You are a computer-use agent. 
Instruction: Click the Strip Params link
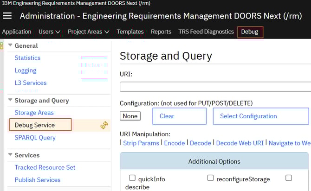coord(141,143)
